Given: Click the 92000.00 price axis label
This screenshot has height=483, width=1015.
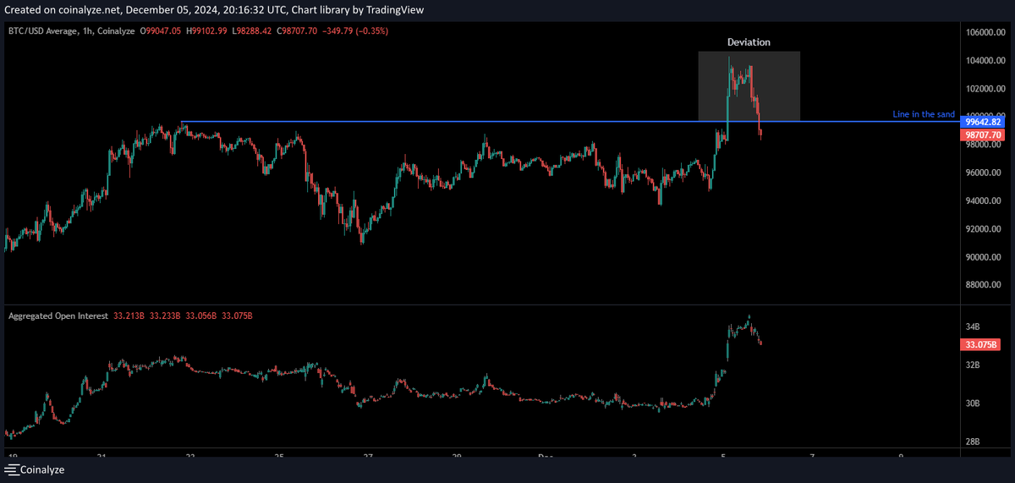Looking at the screenshot, I should pyautogui.click(x=985, y=229).
